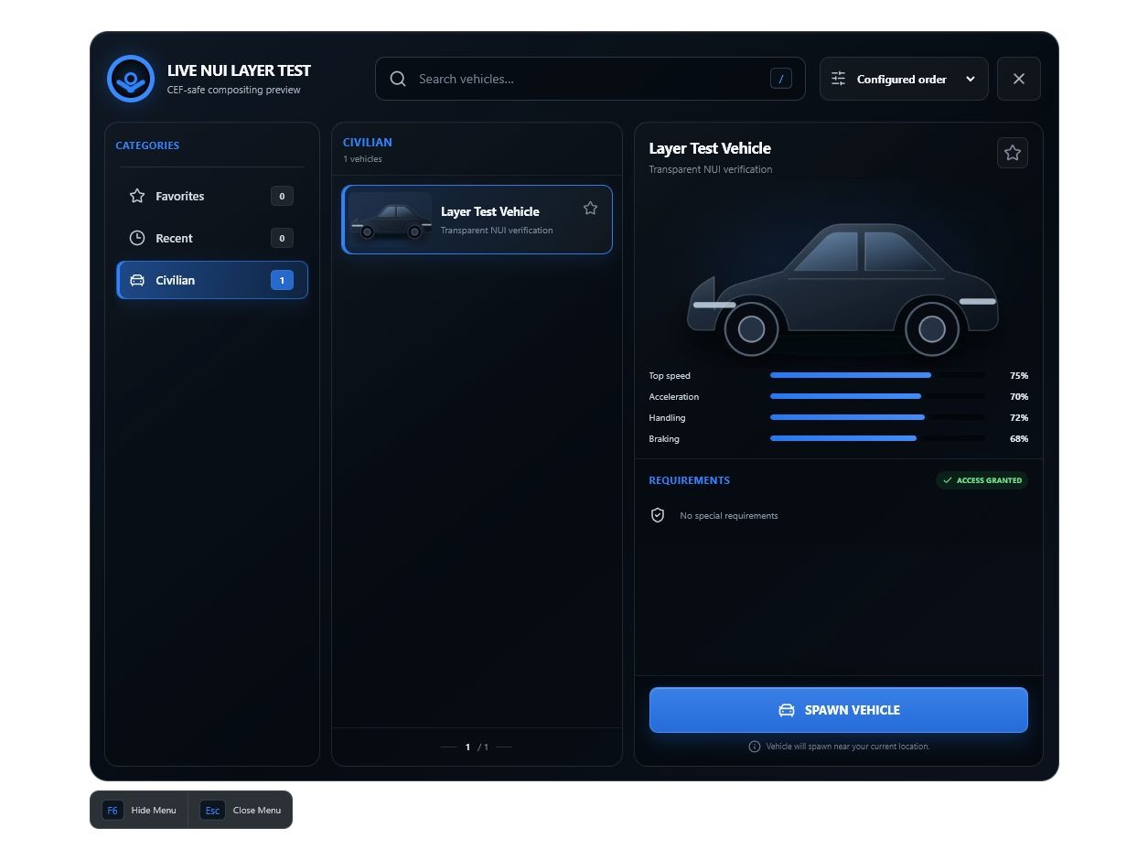The image size is (1148, 860).
Task: Click the Civilian count badge
Action: (282, 280)
